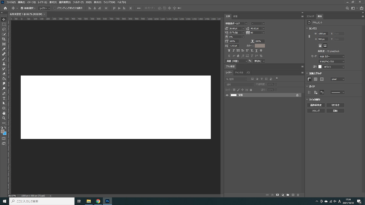
Task: Click the foreground color swatch in toolbox
Action: [3, 131]
